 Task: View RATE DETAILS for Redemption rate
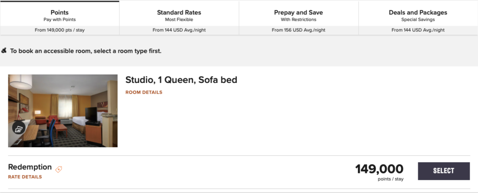[25, 177]
